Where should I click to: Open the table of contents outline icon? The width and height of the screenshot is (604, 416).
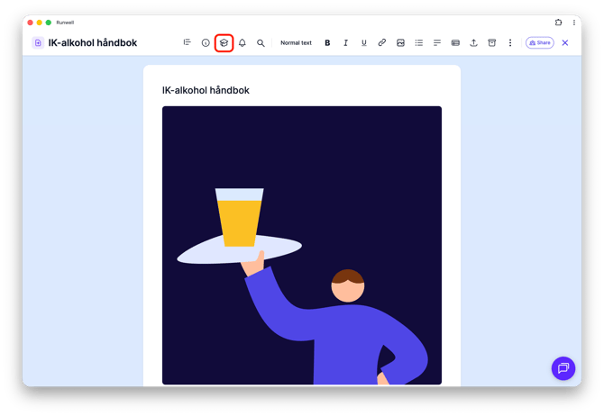pos(188,42)
